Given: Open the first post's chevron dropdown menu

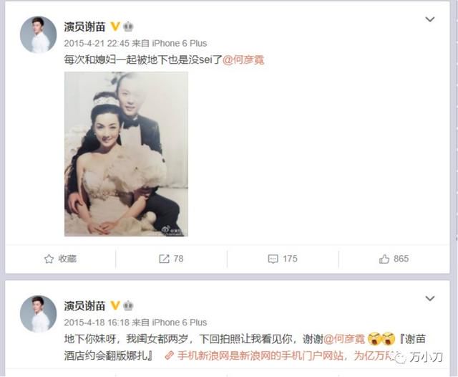Looking at the screenshot, I should point(429,19).
